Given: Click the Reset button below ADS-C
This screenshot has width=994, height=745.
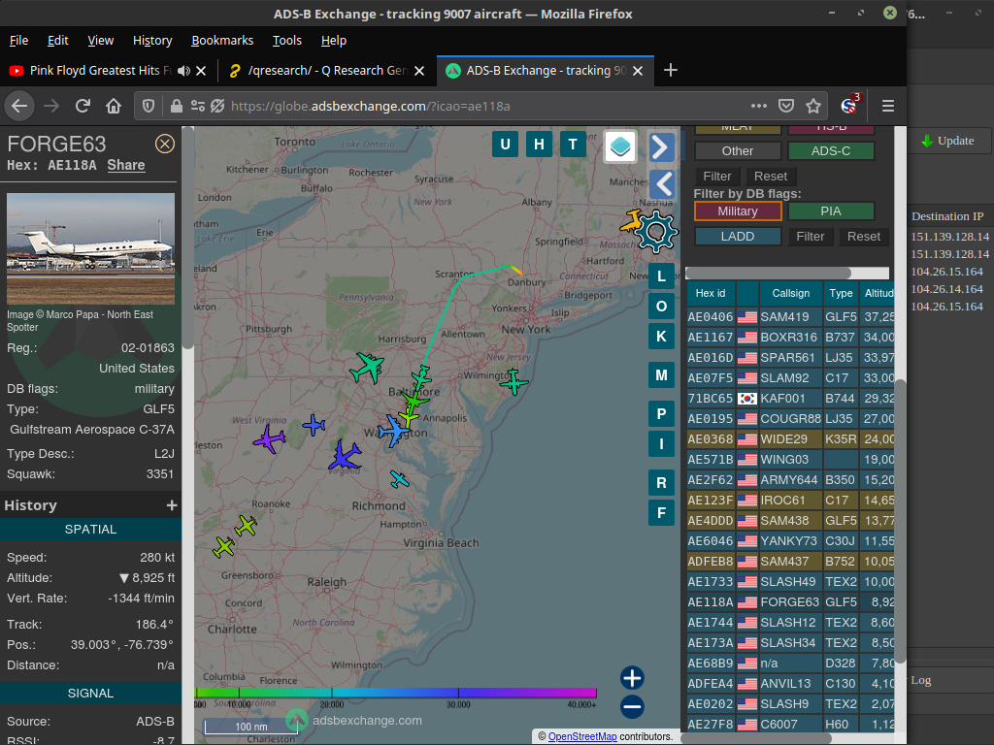Looking at the screenshot, I should [770, 177].
